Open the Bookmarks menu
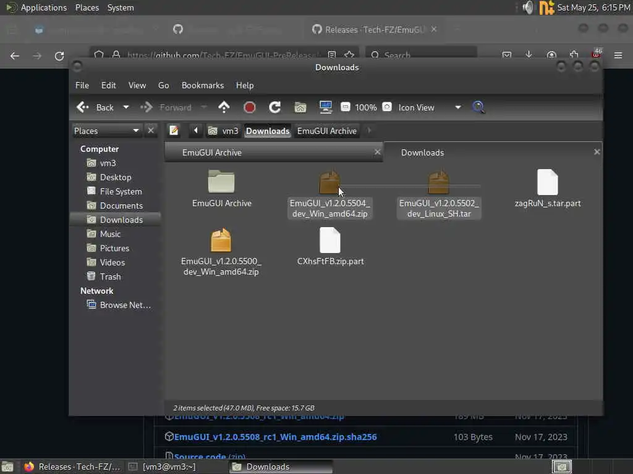 click(x=203, y=85)
